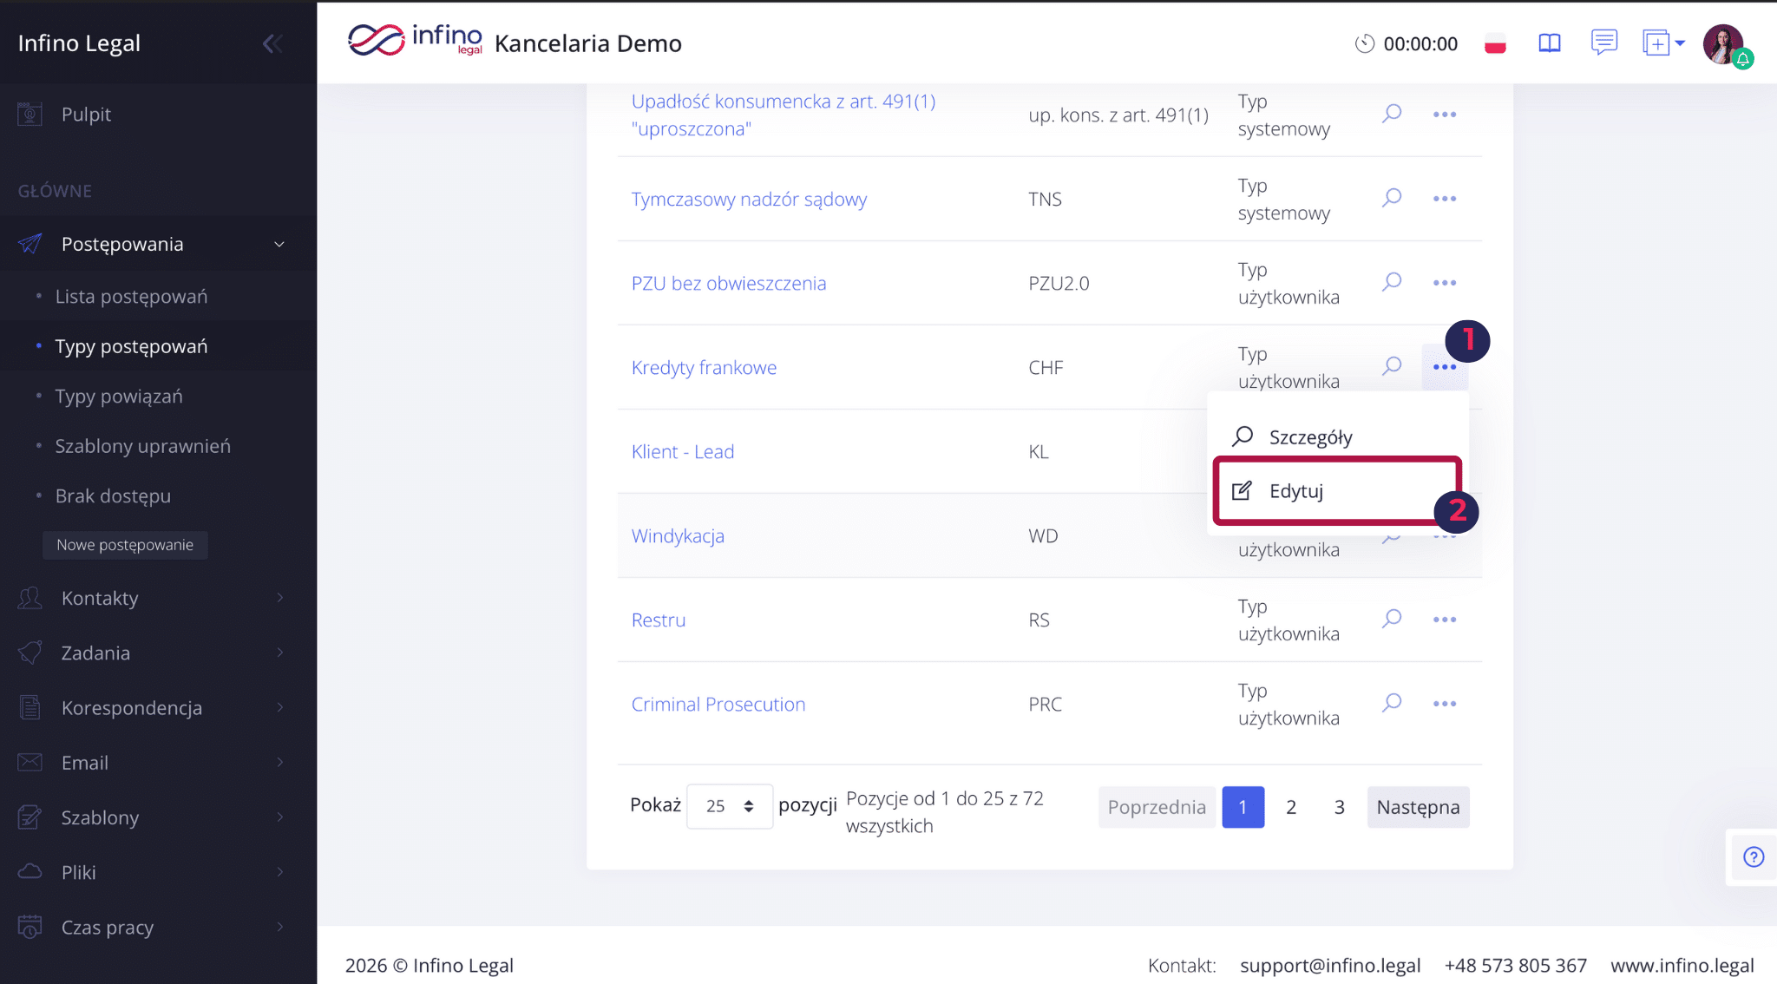1777x984 pixels.
Task: Collapse the sidebar with double-chevron icon
Action: coord(272,43)
